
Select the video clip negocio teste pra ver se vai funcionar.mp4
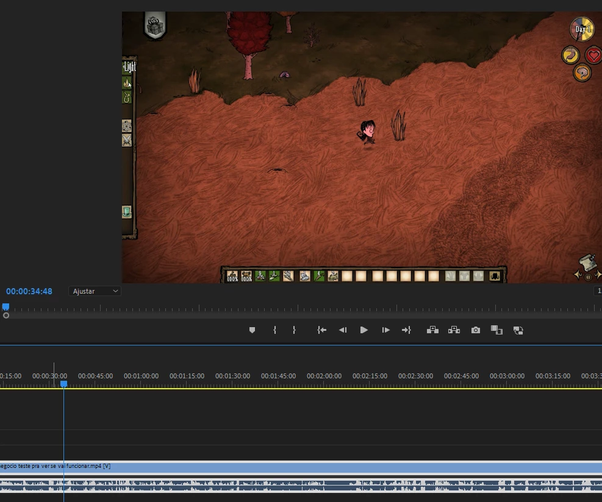point(301,467)
